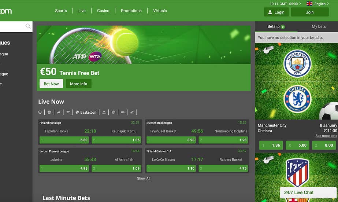This screenshot has height=202, width=338.
Task: Open the Jordan Premier League league name
Action: click(x=54, y=151)
